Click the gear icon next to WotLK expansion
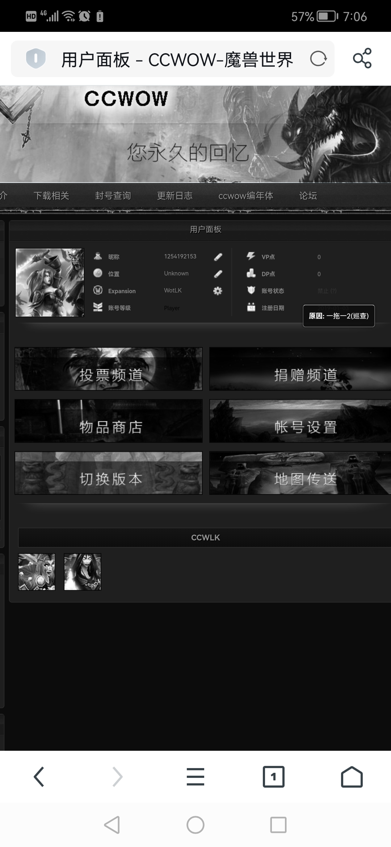 (x=218, y=291)
